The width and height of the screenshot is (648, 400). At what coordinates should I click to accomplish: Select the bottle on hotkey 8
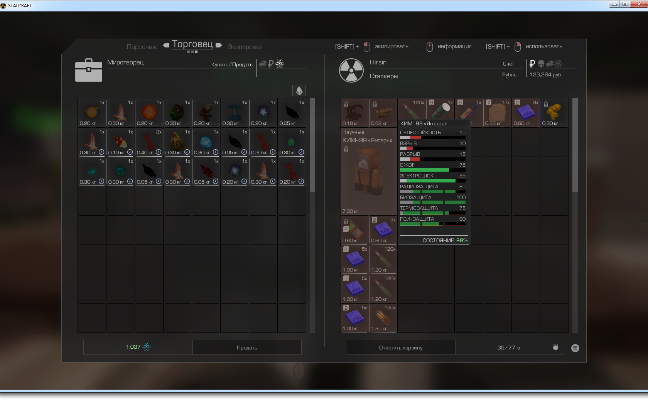(x=469, y=110)
